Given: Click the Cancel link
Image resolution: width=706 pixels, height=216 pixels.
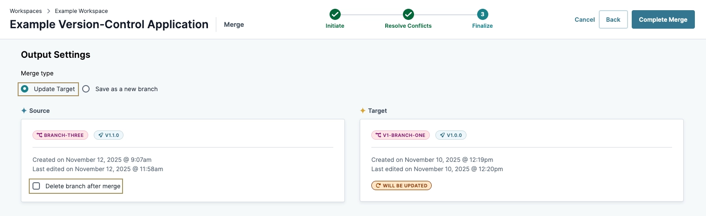Looking at the screenshot, I should click(x=584, y=19).
